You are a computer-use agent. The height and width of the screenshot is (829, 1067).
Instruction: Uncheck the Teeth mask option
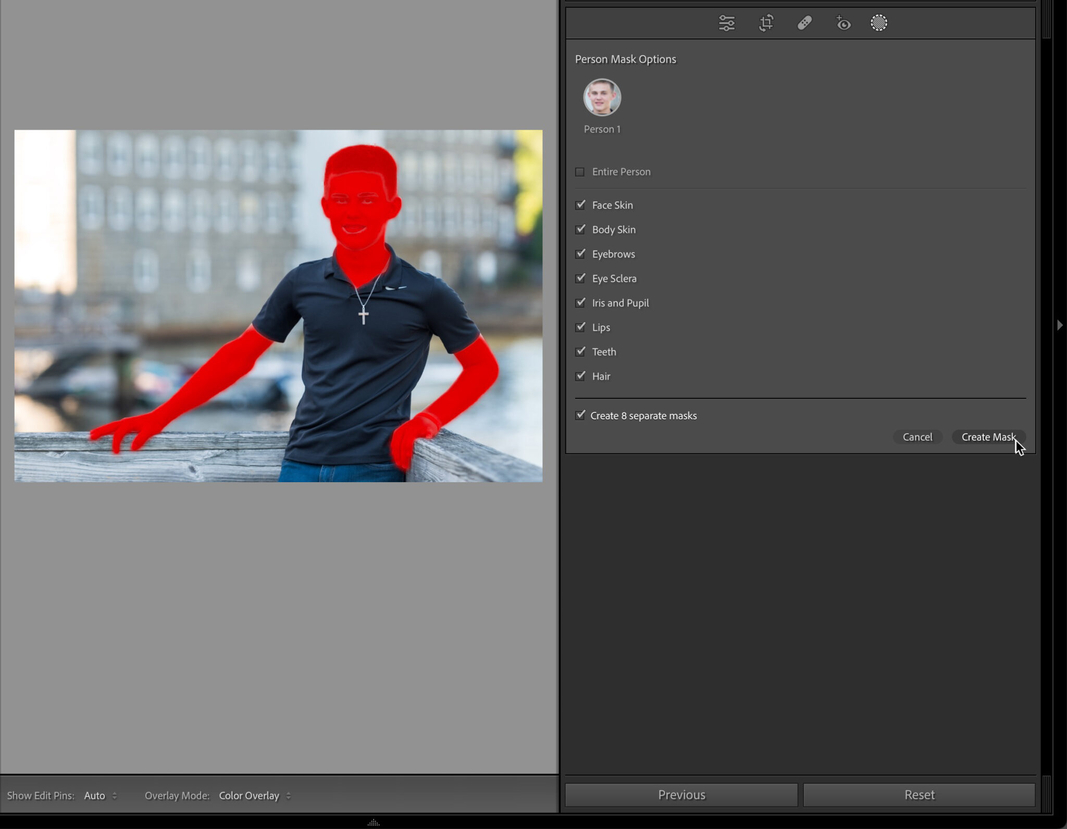[580, 351]
